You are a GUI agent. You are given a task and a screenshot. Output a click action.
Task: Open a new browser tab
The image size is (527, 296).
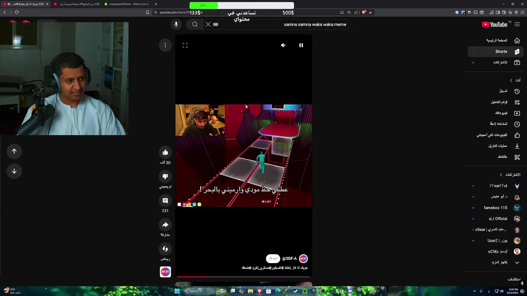point(156,4)
